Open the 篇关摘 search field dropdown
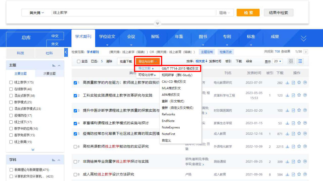The width and height of the screenshot is (323, 181). pos(37,13)
